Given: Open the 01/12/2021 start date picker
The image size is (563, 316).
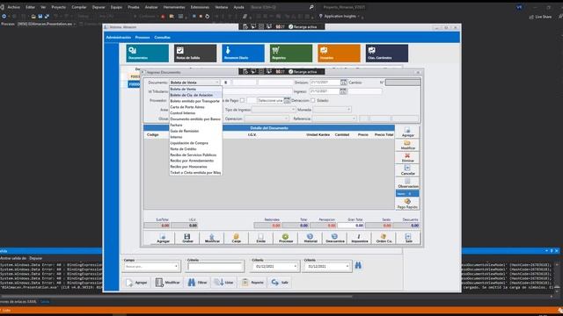Looking at the screenshot, I should pos(296,267).
